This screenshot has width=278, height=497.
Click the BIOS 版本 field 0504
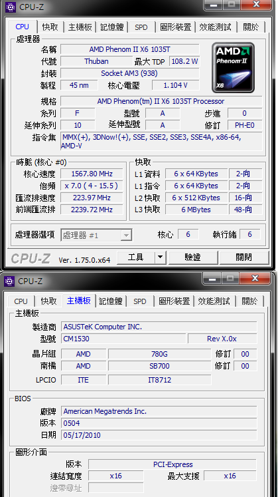click(159, 423)
